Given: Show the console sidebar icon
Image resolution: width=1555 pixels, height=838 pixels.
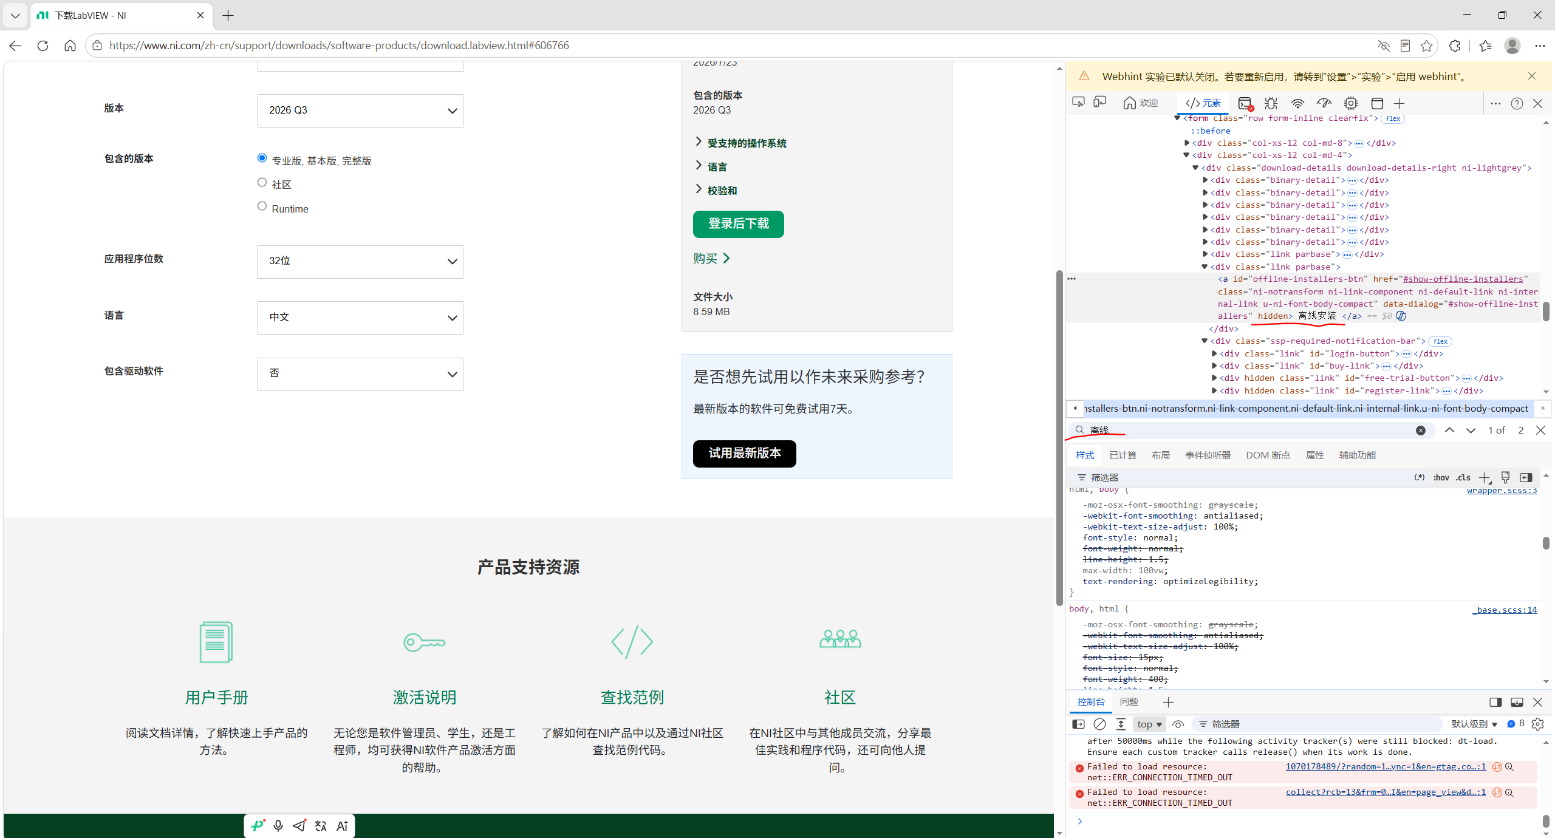Looking at the screenshot, I should click(x=1078, y=724).
